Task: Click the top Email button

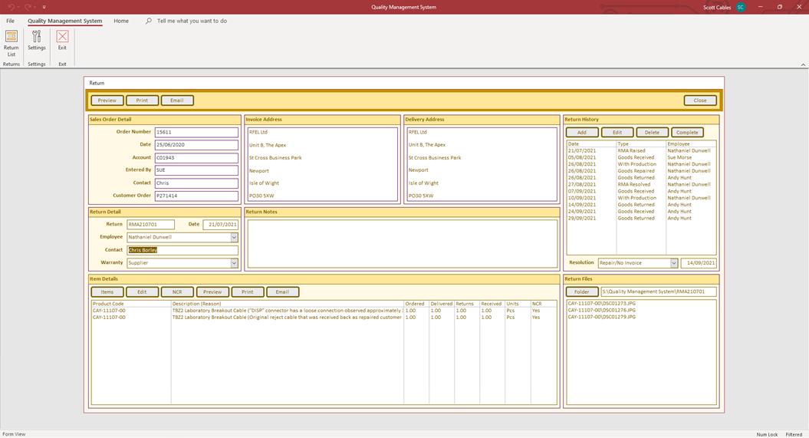Action: tap(177, 100)
